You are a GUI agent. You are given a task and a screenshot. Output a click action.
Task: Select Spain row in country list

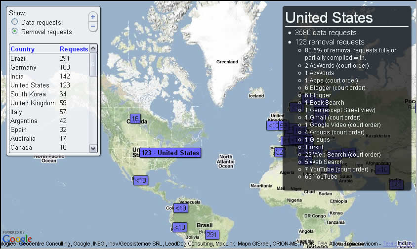[x=49, y=129]
